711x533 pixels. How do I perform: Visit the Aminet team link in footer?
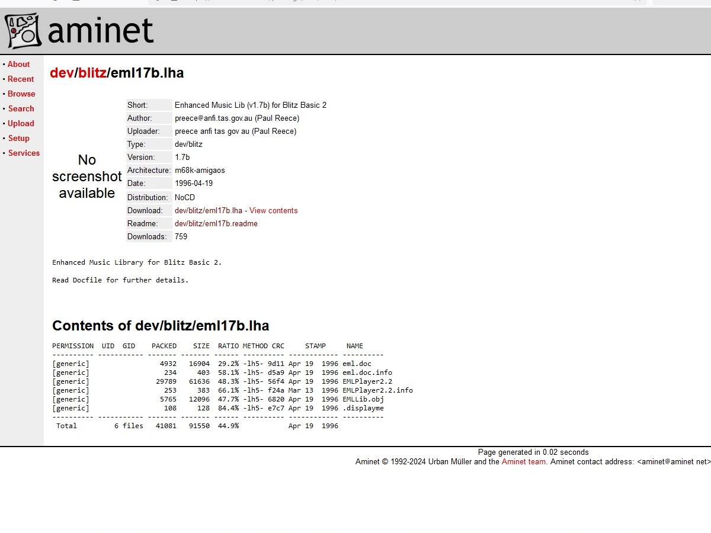pos(524,461)
